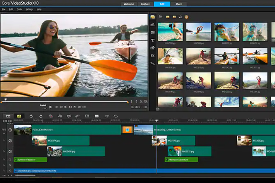Toggle the title track T button
Image resolution: width=275 pixels, height=183 pixels.
point(10,159)
